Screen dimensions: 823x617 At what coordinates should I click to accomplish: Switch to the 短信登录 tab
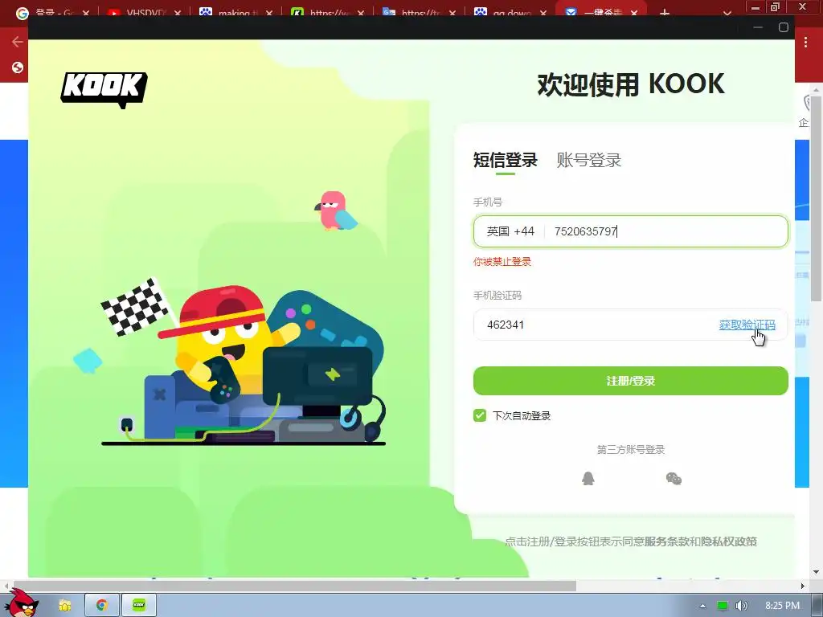pos(505,160)
